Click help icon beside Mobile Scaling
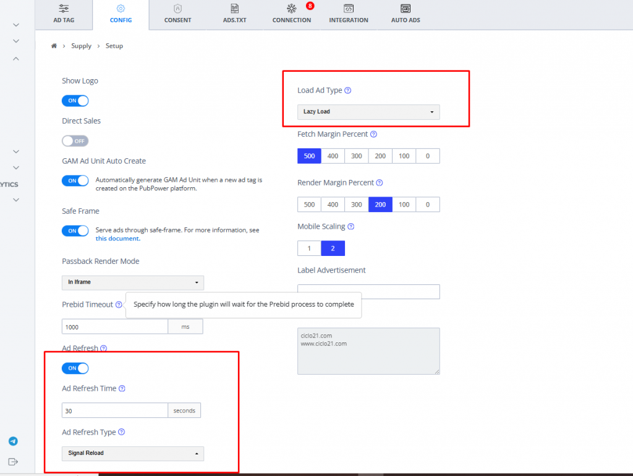 pos(350,227)
